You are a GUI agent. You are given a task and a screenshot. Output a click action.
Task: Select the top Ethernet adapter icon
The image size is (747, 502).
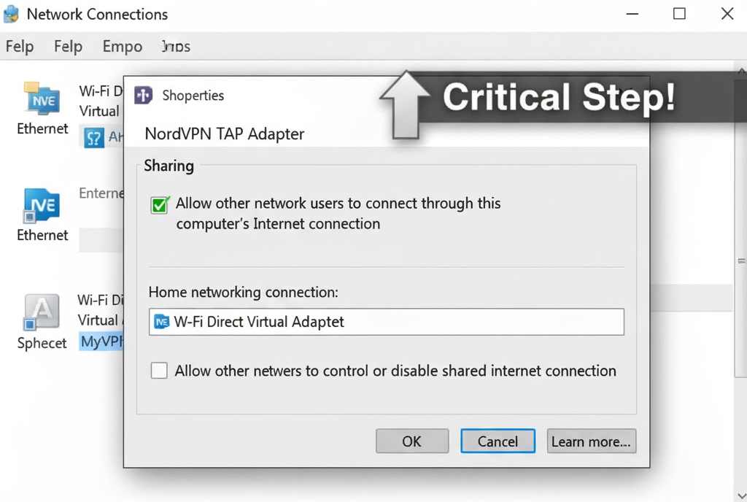tap(42, 99)
